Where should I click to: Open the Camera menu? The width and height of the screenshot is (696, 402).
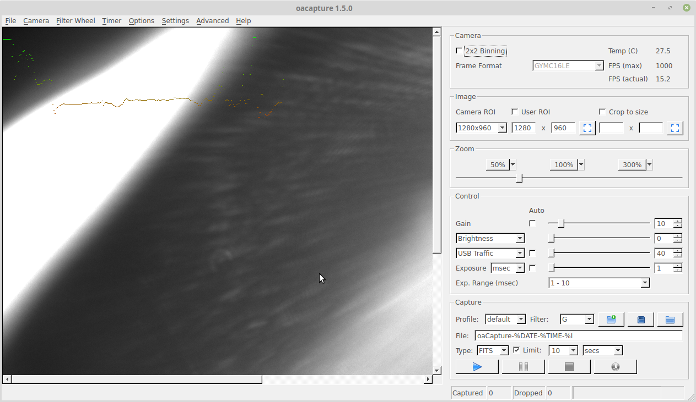(x=36, y=20)
